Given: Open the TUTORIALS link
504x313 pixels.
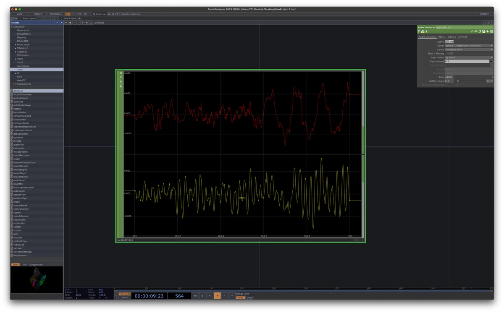Looking at the screenshot, I should (x=56, y=14).
